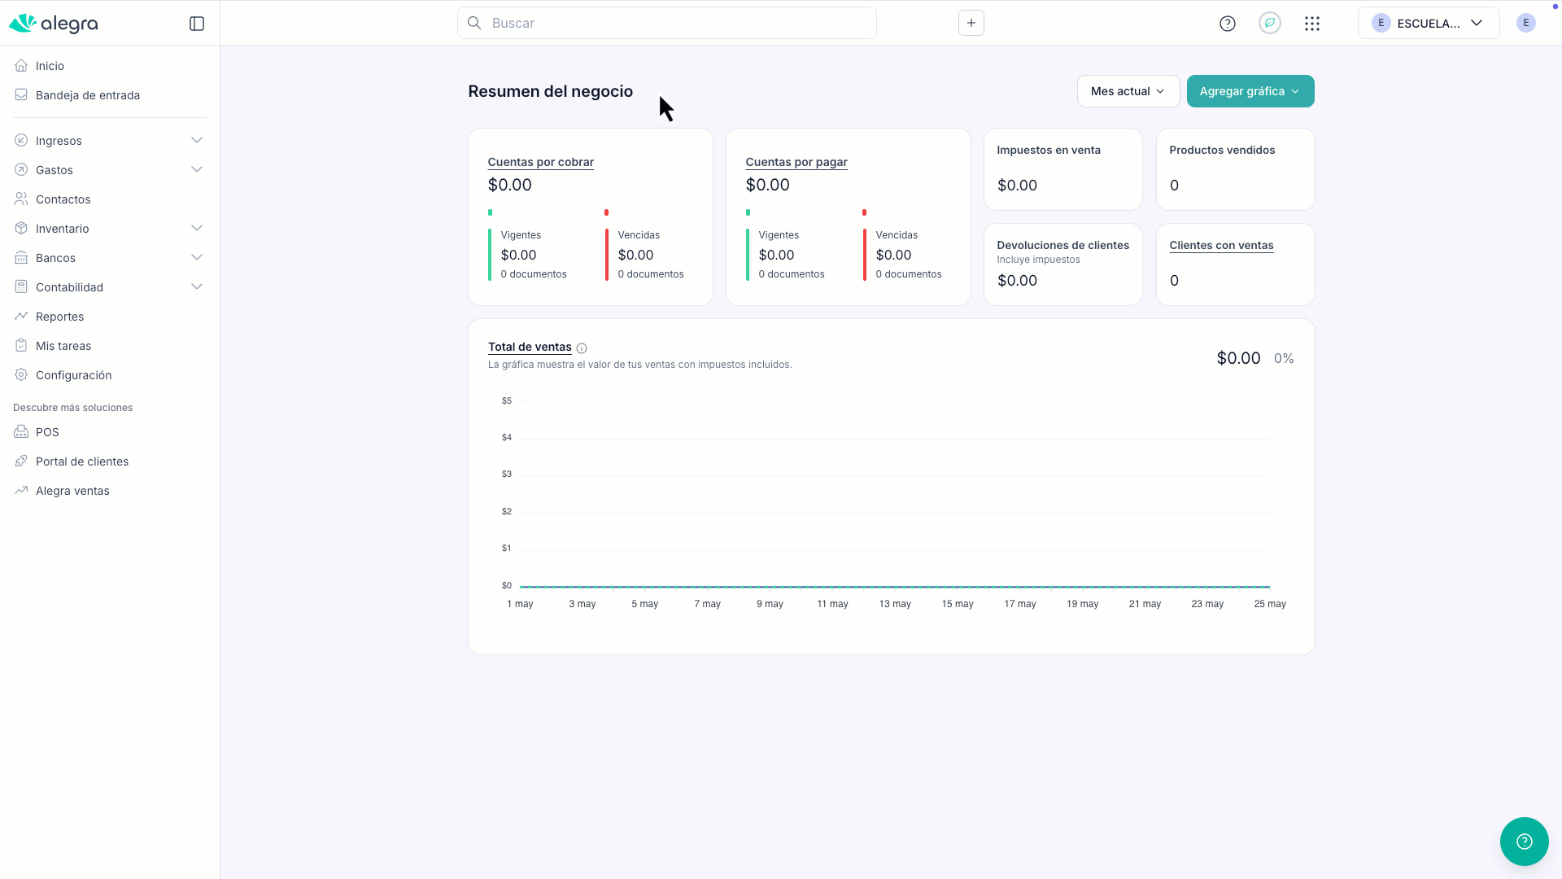This screenshot has width=1562, height=879.
Task: Open the floating help button at bottom right
Action: pyautogui.click(x=1525, y=842)
